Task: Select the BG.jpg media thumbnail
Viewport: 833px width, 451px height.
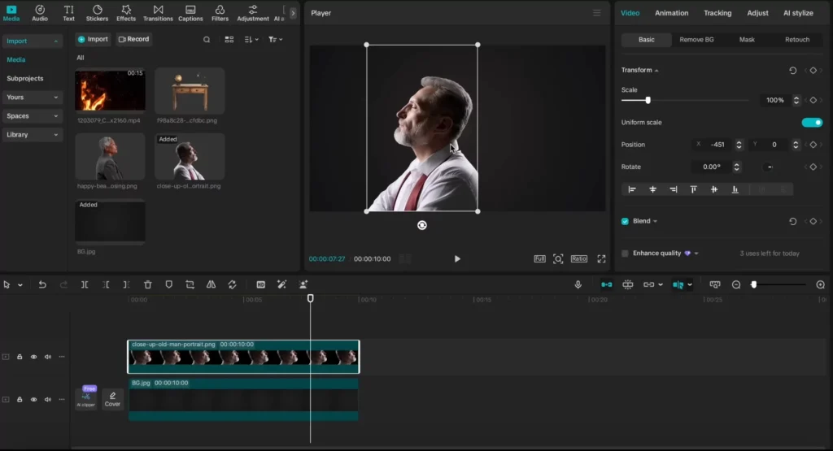Action: tap(110, 221)
